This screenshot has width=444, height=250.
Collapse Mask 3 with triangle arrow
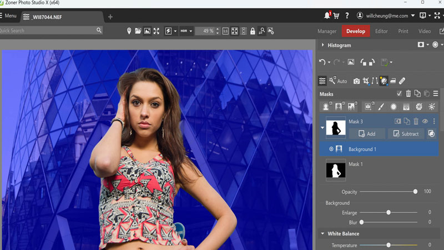point(322,128)
